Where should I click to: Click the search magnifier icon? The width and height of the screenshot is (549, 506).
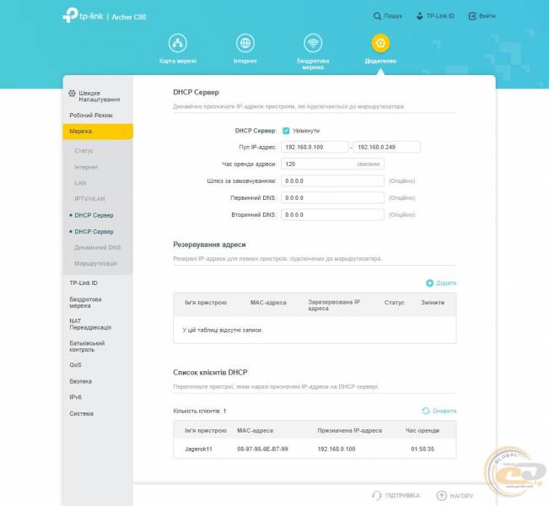tap(377, 16)
